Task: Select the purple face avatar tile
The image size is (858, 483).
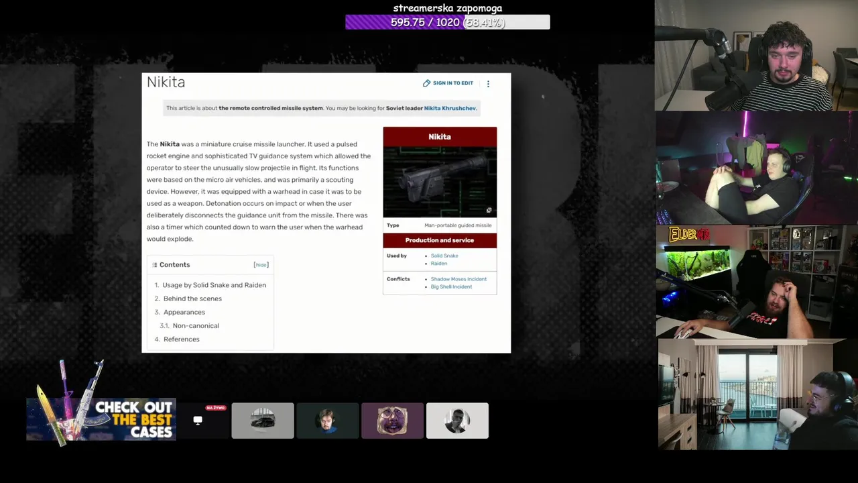Action: click(x=392, y=421)
